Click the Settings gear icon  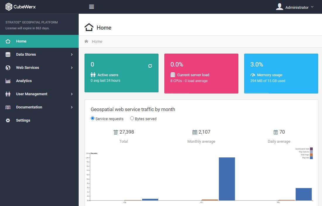[8, 120]
